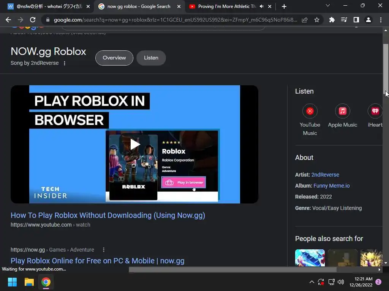Reload the current Google search page
The width and height of the screenshot is (389, 291).
[33, 20]
